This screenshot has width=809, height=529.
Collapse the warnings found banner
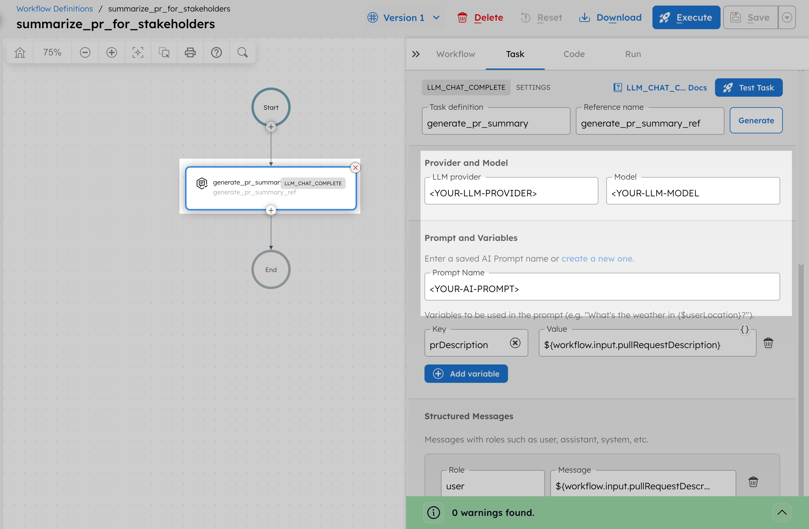[x=782, y=512]
